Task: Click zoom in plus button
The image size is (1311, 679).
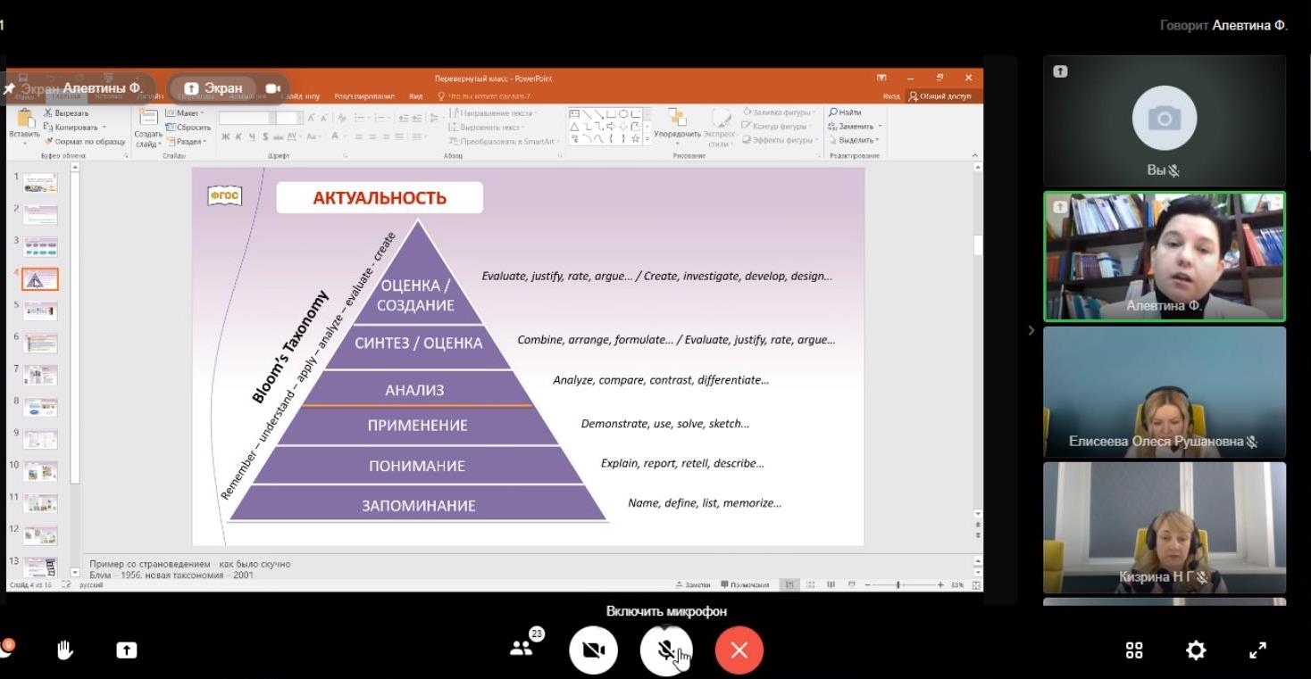Action: [x=940, y=585]
